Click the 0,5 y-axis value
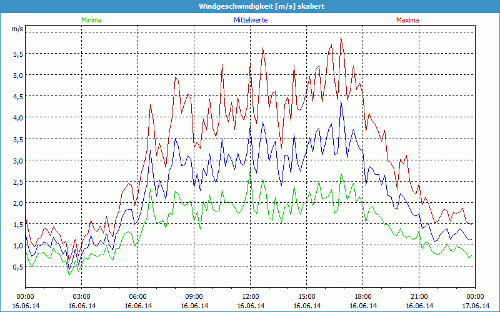The image size is (500, 312). (18, 267)
